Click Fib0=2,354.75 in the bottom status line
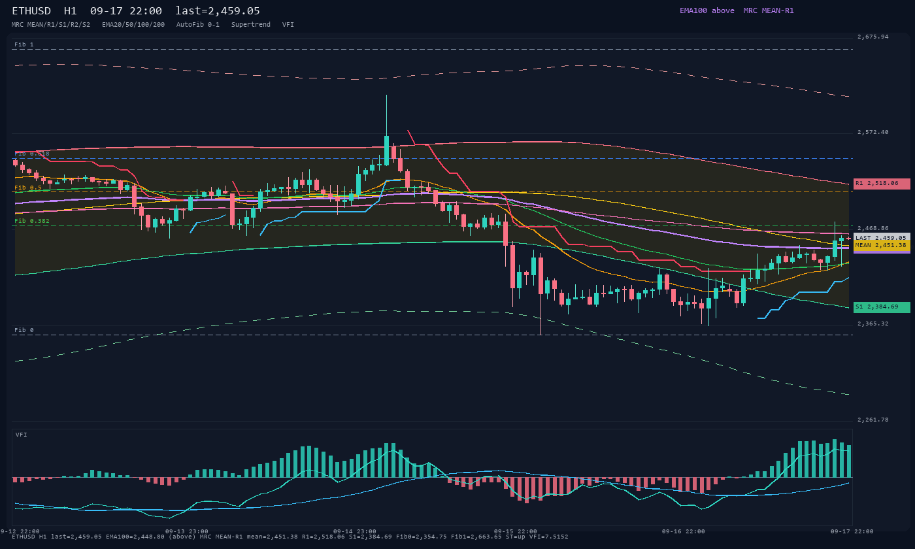 [422, 537]
